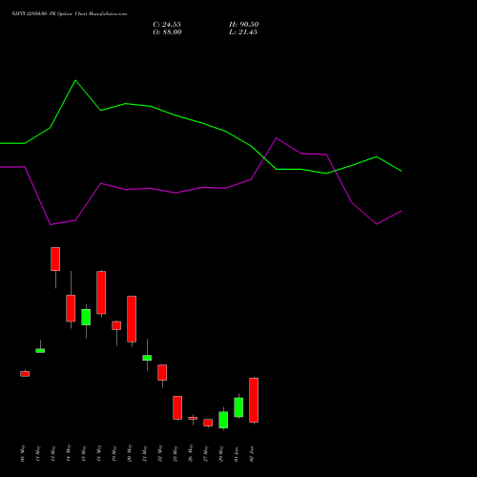Click the 11 May date label
Viewport: 477px width, 477px height.
click(x=38, y=453)
